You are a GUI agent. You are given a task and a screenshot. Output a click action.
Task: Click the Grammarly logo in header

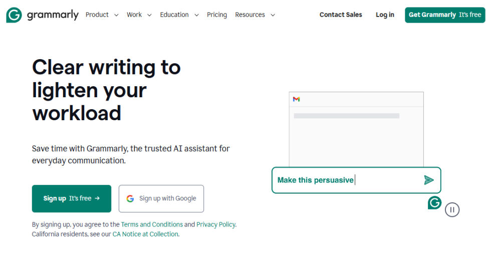[42, 15]
